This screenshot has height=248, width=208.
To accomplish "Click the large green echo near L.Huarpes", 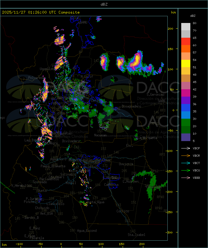I will click(151, 185).
